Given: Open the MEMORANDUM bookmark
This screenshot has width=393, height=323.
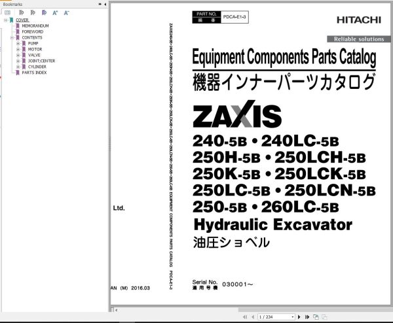Looking at the screenshot, I should point(35,25).
